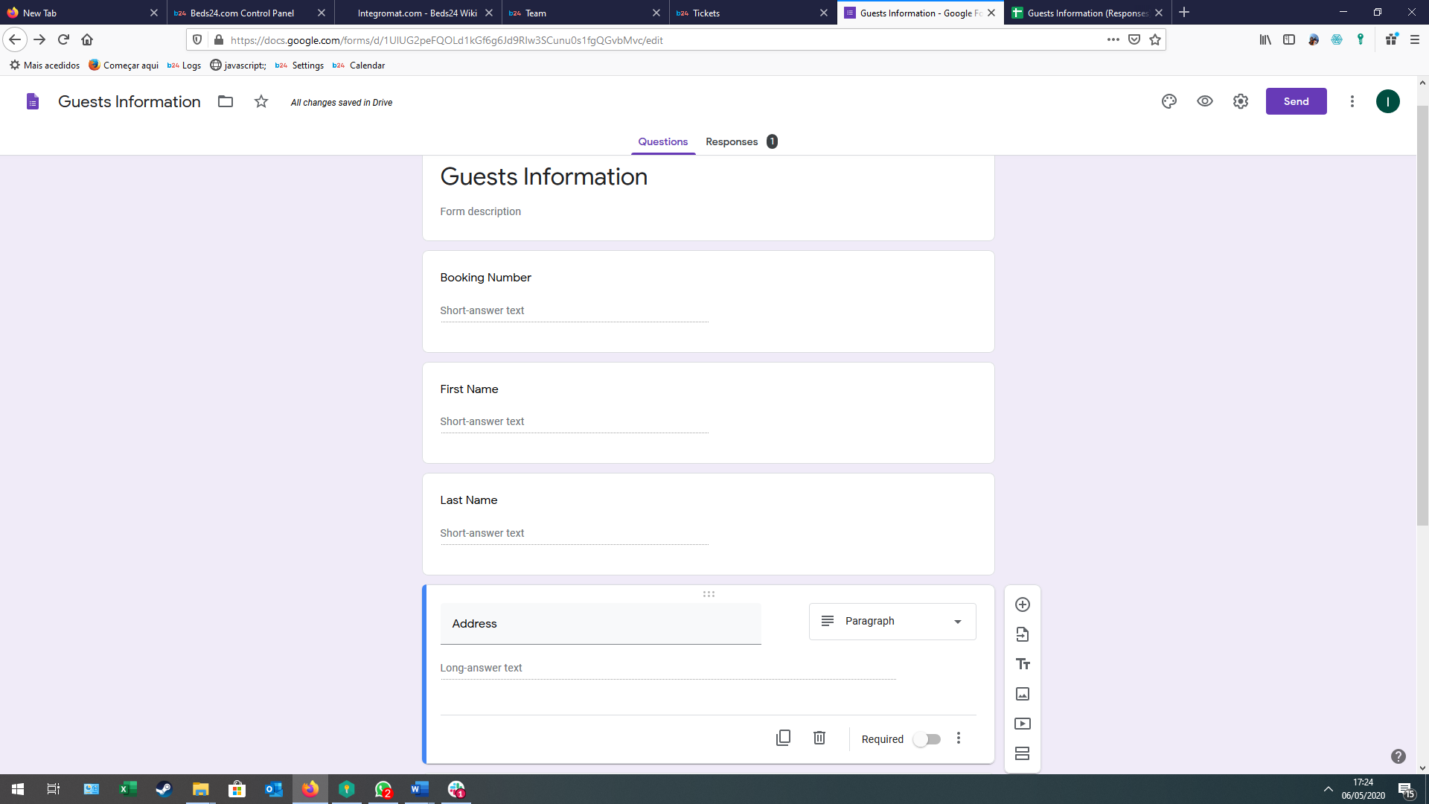1429x804 pixels.
Task: Open more options for Address question
Action: tap(959, 738)
